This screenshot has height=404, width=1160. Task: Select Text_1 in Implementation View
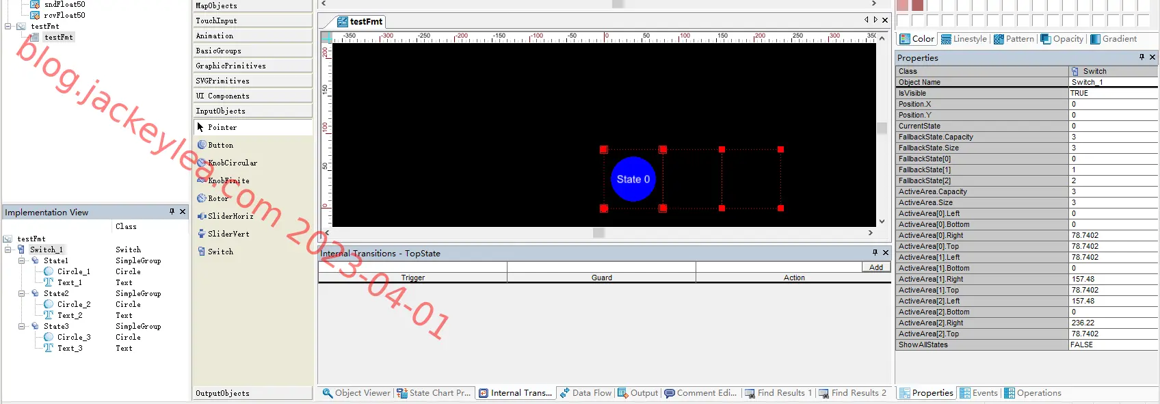(x=69, y=282)
